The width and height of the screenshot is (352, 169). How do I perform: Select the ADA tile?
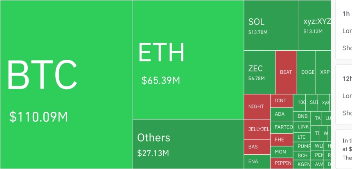point(282,114)
